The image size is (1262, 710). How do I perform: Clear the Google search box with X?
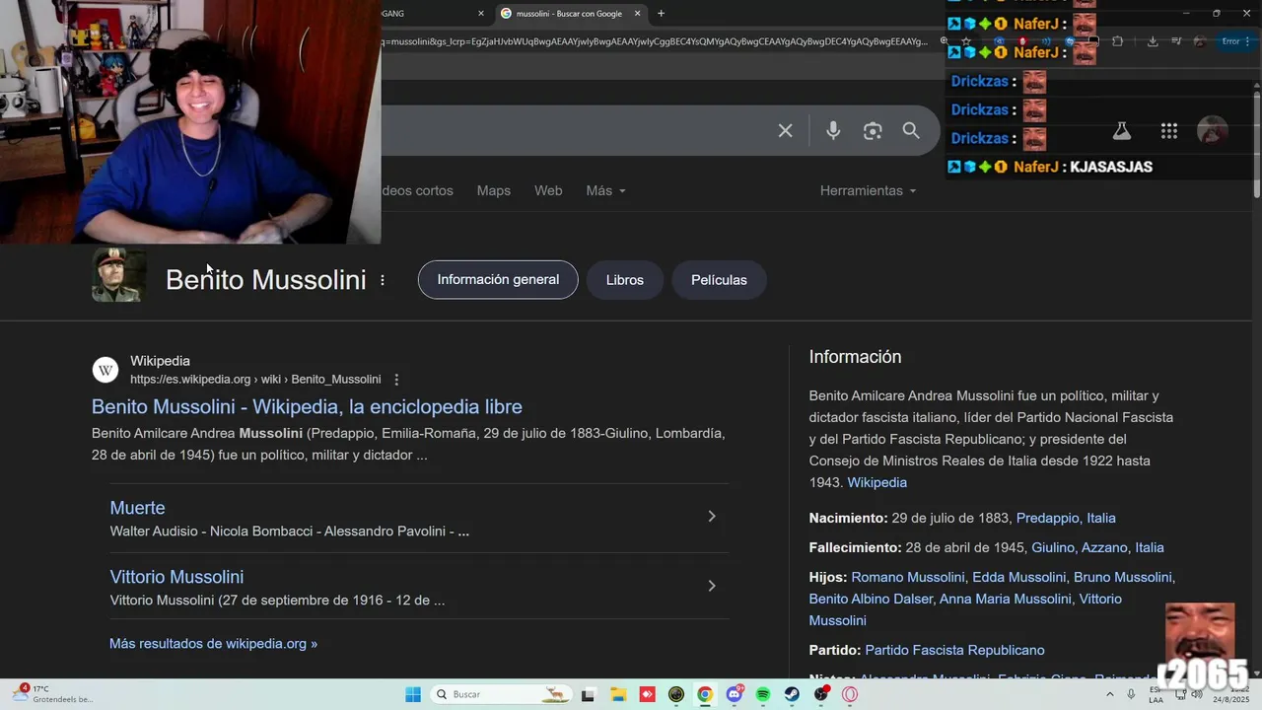pos(785,130)
